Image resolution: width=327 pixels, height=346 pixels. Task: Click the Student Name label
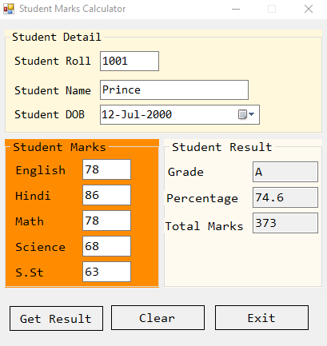click(x=53, y=90)
